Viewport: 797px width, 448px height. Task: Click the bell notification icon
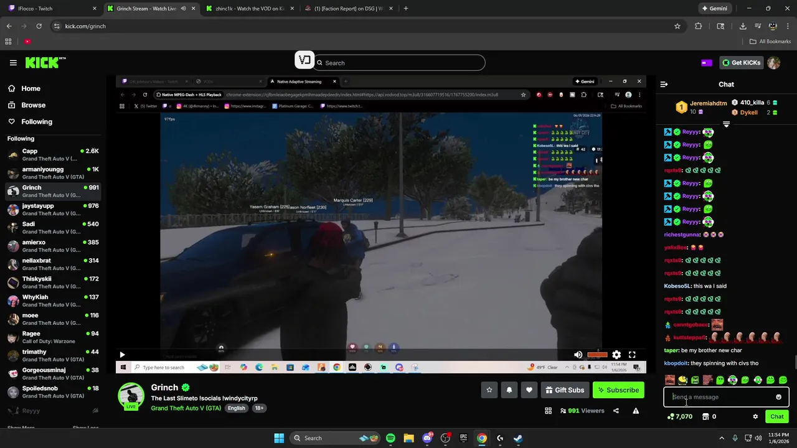(x=509, y=390)
